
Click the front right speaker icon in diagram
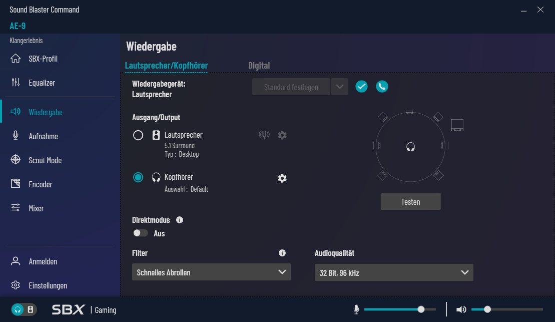438,117
